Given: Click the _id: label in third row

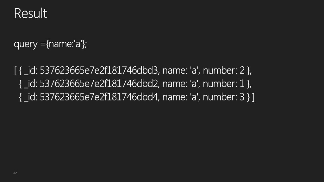Looking at the screenshot, I should click(31, 97).
